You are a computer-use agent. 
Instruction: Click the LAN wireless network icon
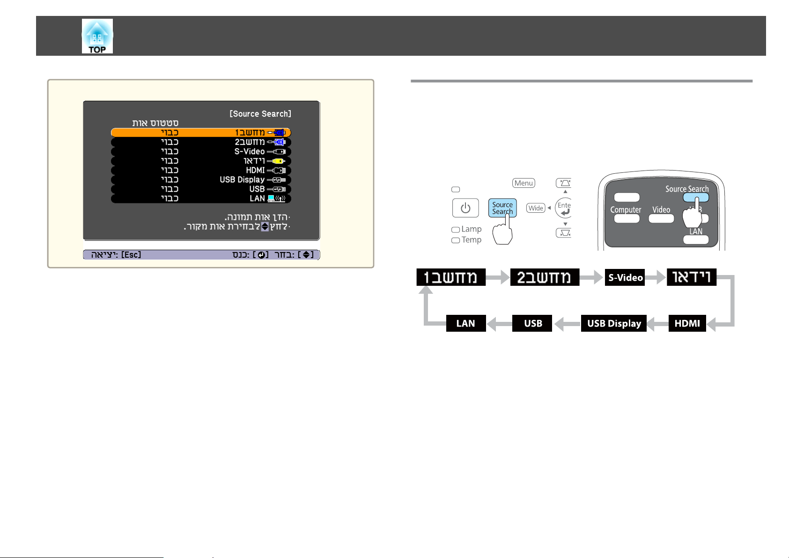point(276,198)
